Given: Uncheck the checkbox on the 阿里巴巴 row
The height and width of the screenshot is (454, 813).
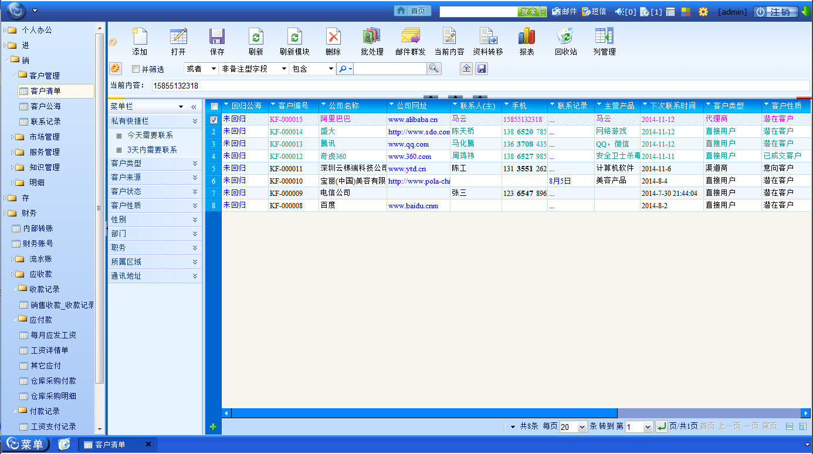Looking at the screenshot, I should (214, 120).
